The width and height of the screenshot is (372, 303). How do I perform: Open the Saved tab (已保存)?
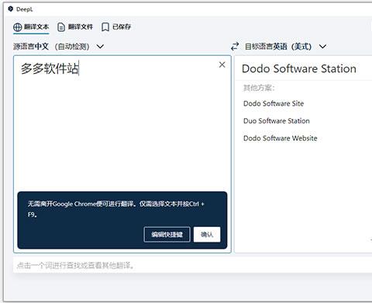pos(116,26)
